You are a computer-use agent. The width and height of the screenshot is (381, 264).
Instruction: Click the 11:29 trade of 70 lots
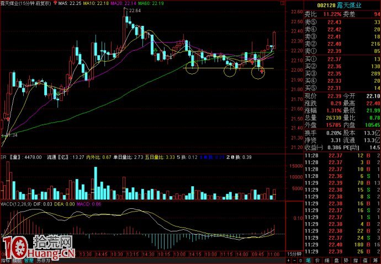pyautogui.click(x=342, y=183)
